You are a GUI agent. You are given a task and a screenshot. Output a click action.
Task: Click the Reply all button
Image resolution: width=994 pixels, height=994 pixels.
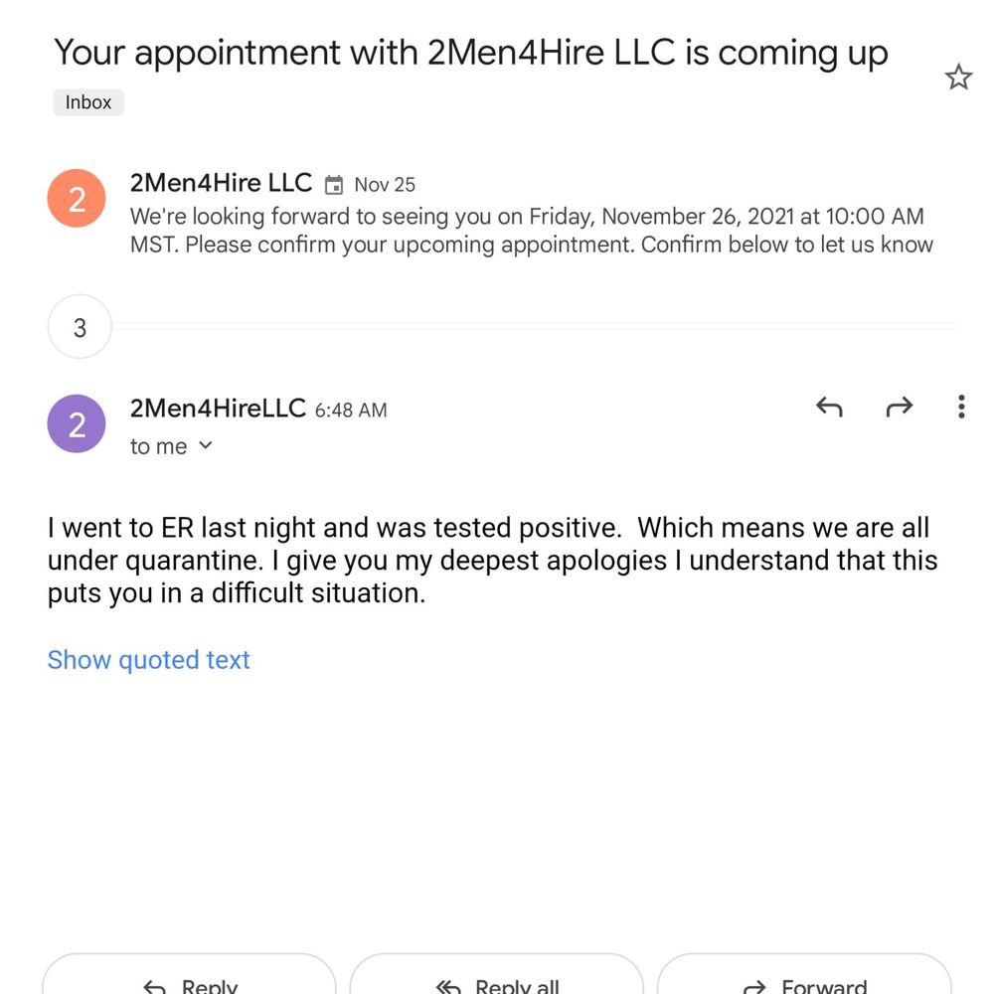(x=496, y=974)
